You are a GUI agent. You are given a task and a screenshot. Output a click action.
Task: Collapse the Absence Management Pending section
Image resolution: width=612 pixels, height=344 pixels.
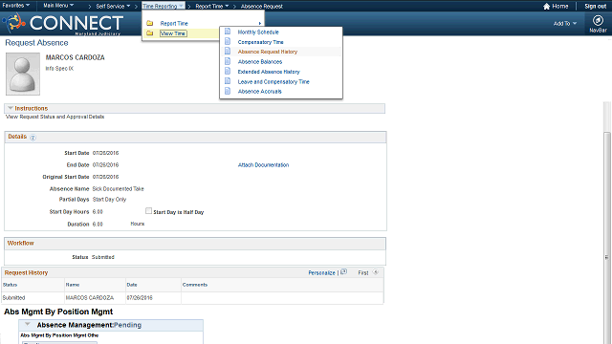pos(28,325)
